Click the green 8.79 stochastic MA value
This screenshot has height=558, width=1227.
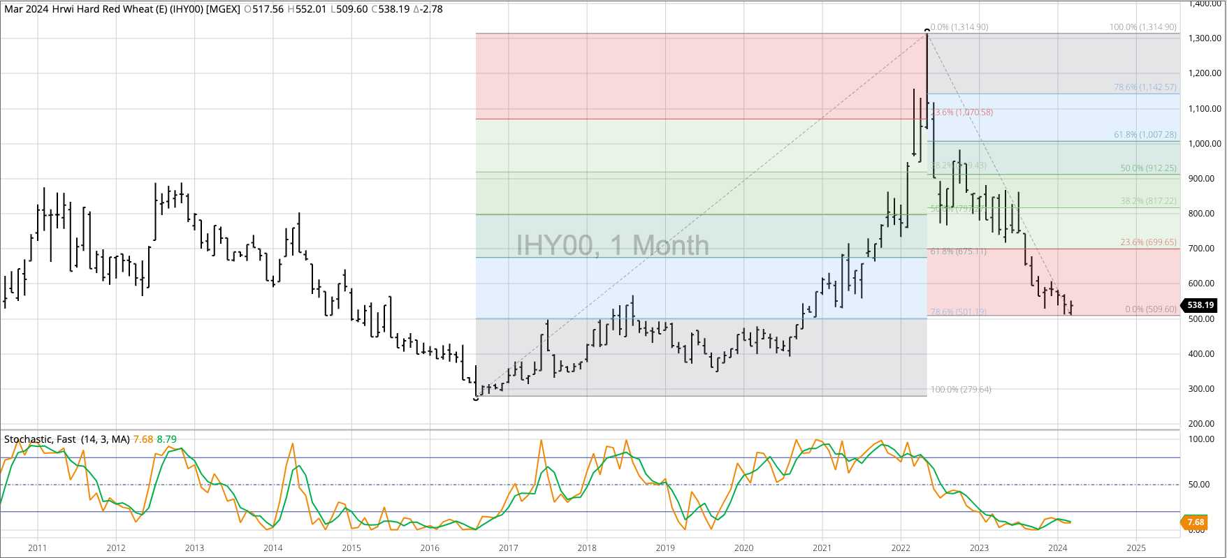click(166, 439)
